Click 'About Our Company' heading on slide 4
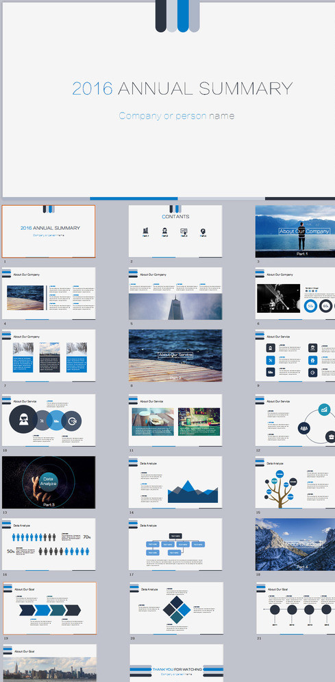Image resolution: width=335 pixels, height=682 pixels. coord(27,275)
